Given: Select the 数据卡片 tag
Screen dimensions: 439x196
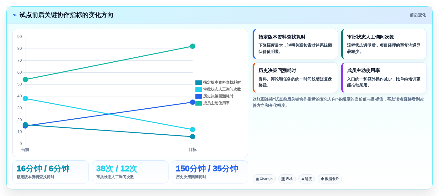Looking at the screenshot, I should (x=330, y=179).
